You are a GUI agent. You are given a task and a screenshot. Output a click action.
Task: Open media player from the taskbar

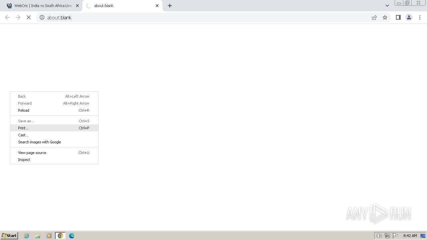(49, 236)
